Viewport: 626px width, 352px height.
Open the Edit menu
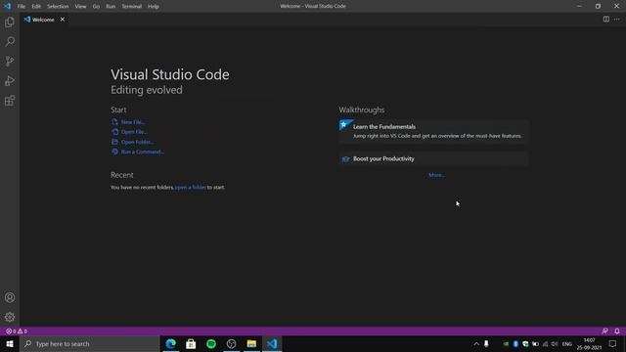(x=36, y=7)
